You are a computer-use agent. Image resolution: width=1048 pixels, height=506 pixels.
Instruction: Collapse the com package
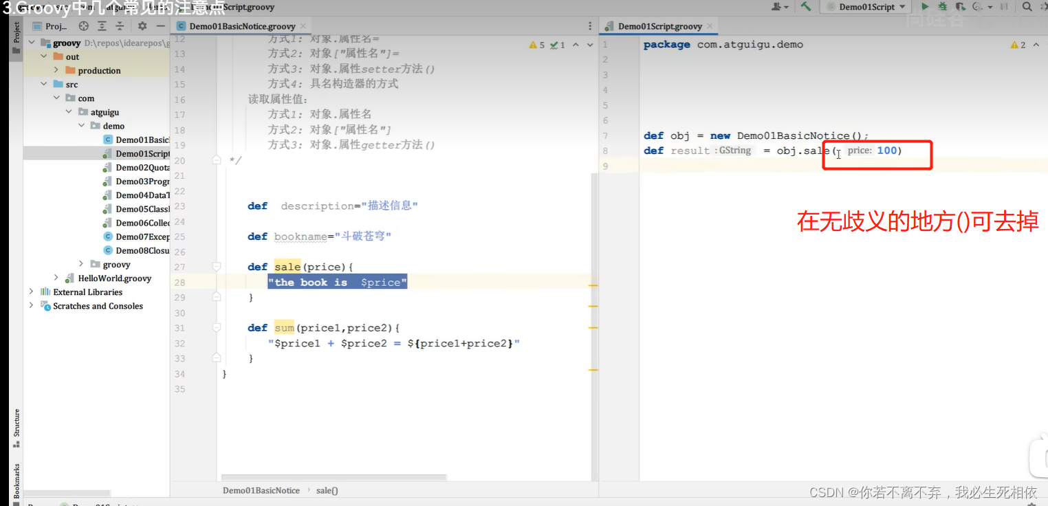[x=56, y=98]
